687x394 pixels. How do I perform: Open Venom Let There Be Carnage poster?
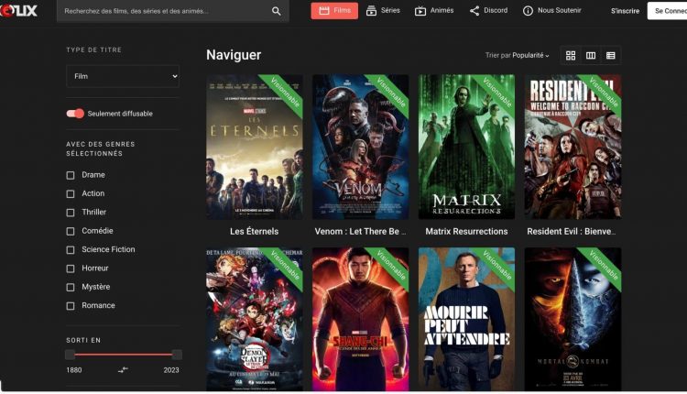360,147
